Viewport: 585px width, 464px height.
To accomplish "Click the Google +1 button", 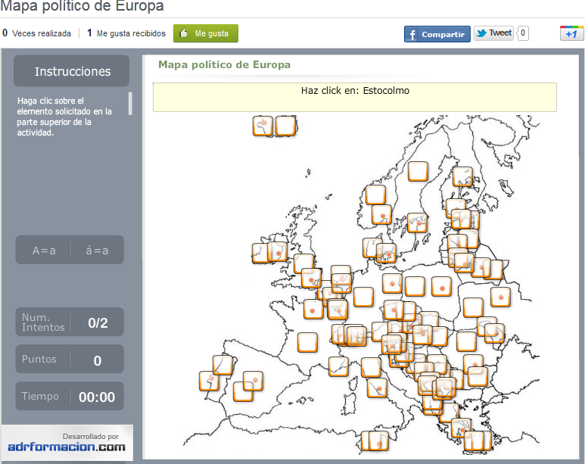I will [x=571, y=33].
